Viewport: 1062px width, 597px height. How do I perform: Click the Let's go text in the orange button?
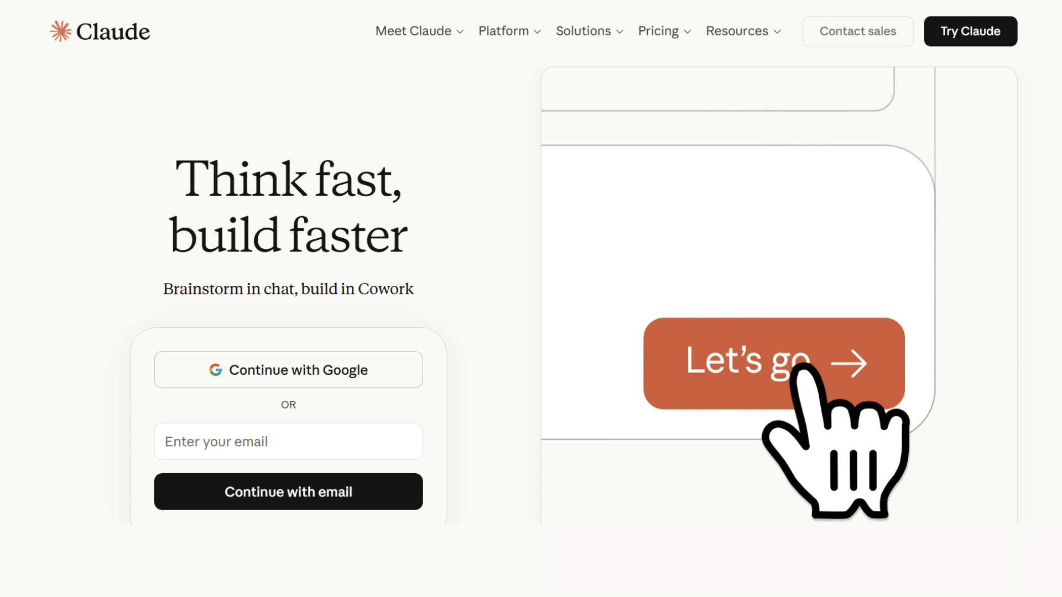point(748,362)
